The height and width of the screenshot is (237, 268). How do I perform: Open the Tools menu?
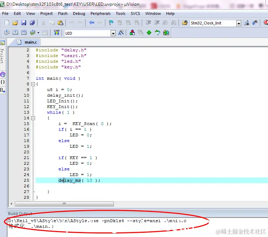tap(121, 13)
